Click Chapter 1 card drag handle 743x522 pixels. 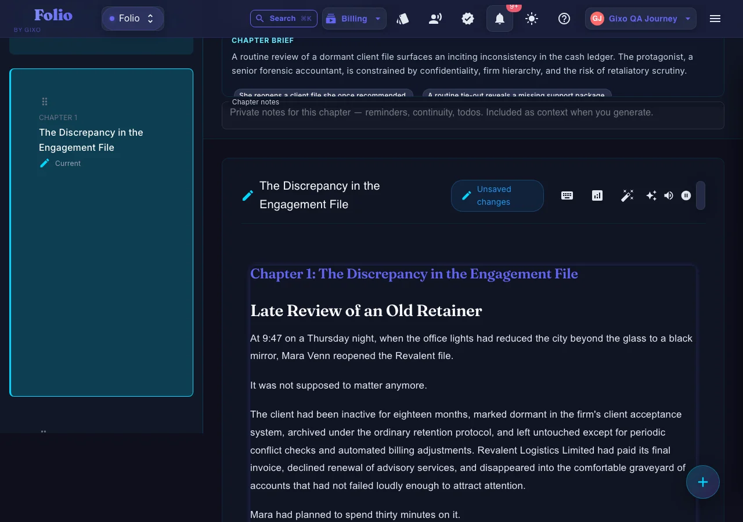pyautogui.click(x=45, y=101)
